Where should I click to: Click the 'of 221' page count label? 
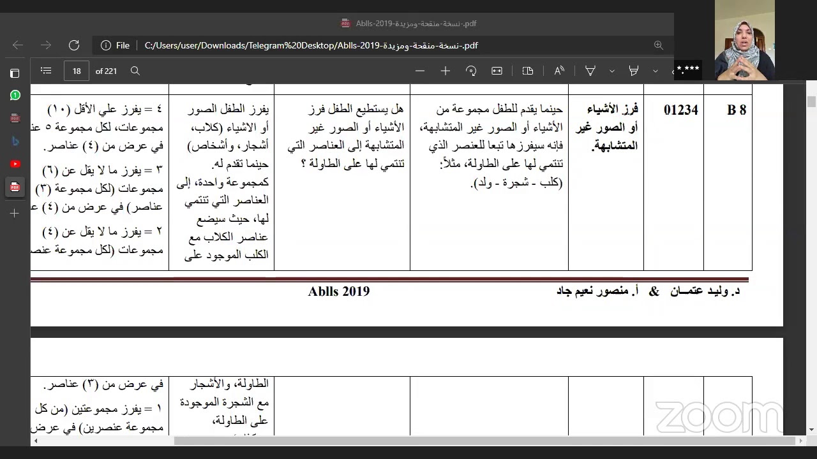click(106, 71)
